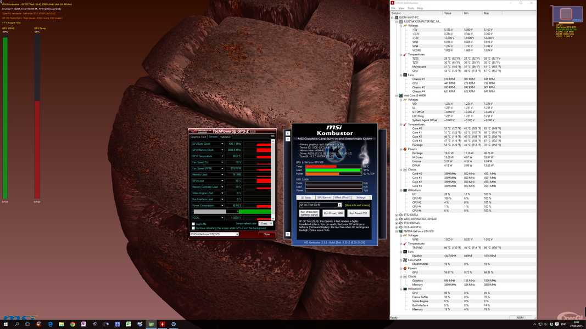Viewport: 586px width, 329px height.
Task: Switch to GPU-Z Graphics Card tab
Action: click(x=198, y=137)
